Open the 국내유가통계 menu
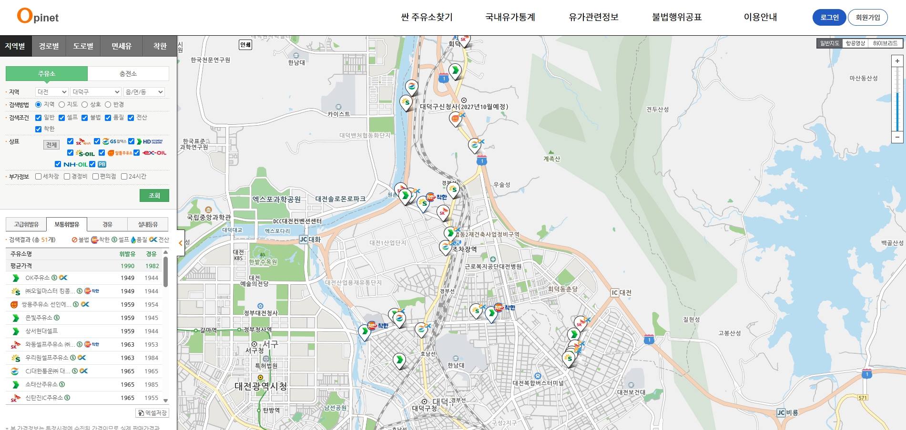Screen dimensions: 906x430 coord(510,17)
